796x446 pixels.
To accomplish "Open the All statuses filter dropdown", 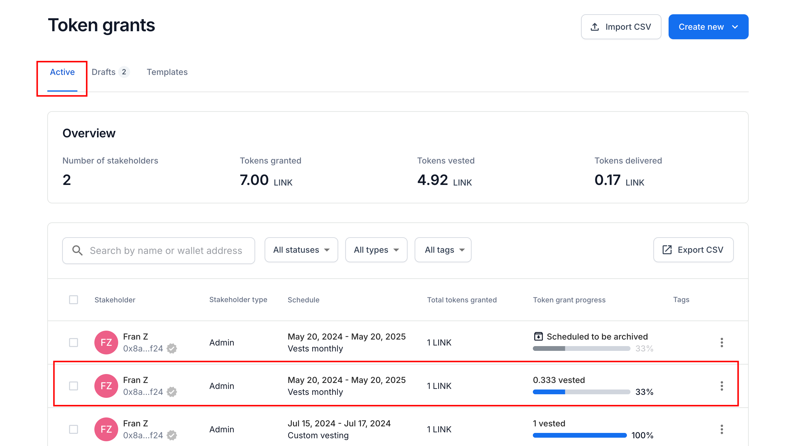I will pos(301,250).
